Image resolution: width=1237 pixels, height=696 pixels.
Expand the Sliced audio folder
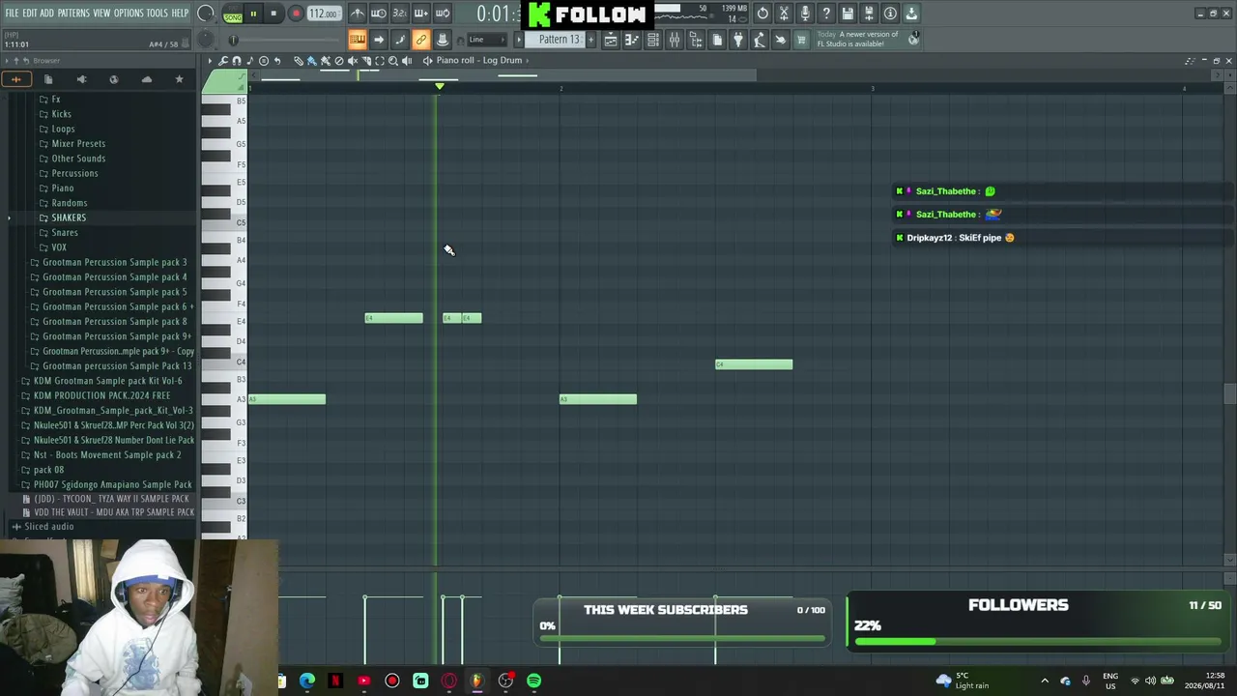pyautogui.click(x=48, y=527)
